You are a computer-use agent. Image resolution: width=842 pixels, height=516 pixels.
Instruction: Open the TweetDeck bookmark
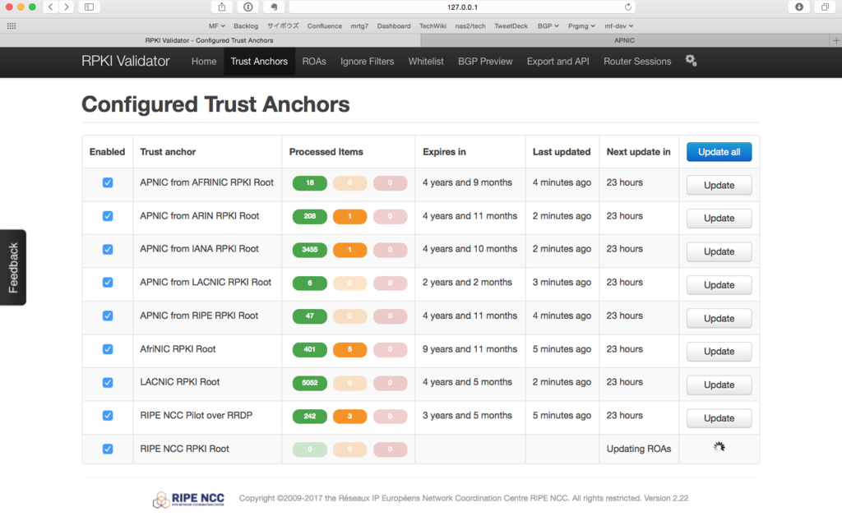511,25
